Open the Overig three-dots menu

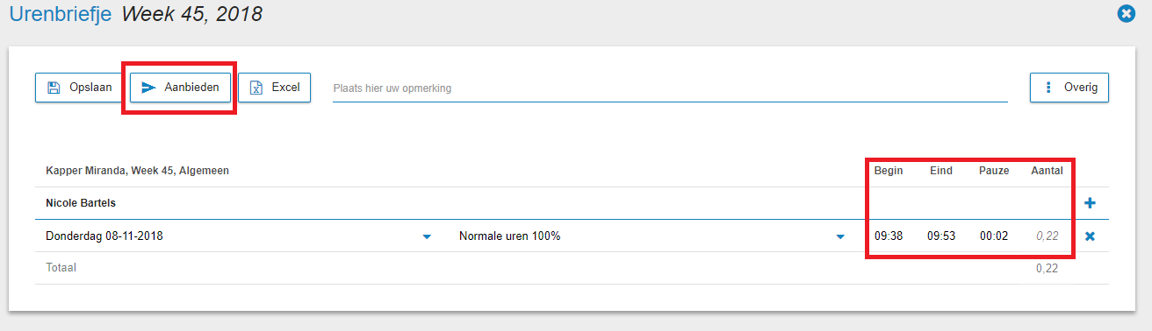(x=1069, y=88)
